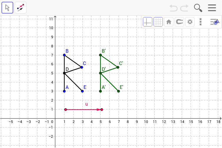The height and width of the screenshot is (148, 222).
Task: Select blue point A
Action: tap(64, 91)
